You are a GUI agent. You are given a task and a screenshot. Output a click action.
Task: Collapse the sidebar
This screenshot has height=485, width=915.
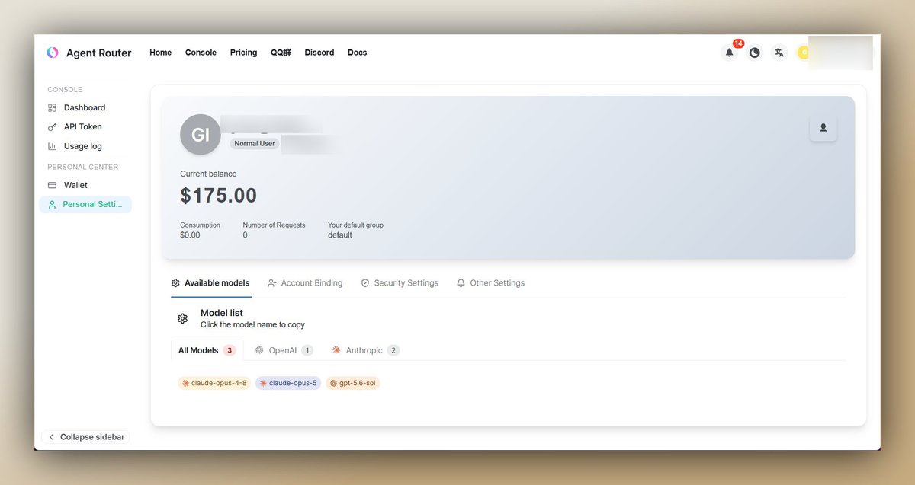point(85,437)
